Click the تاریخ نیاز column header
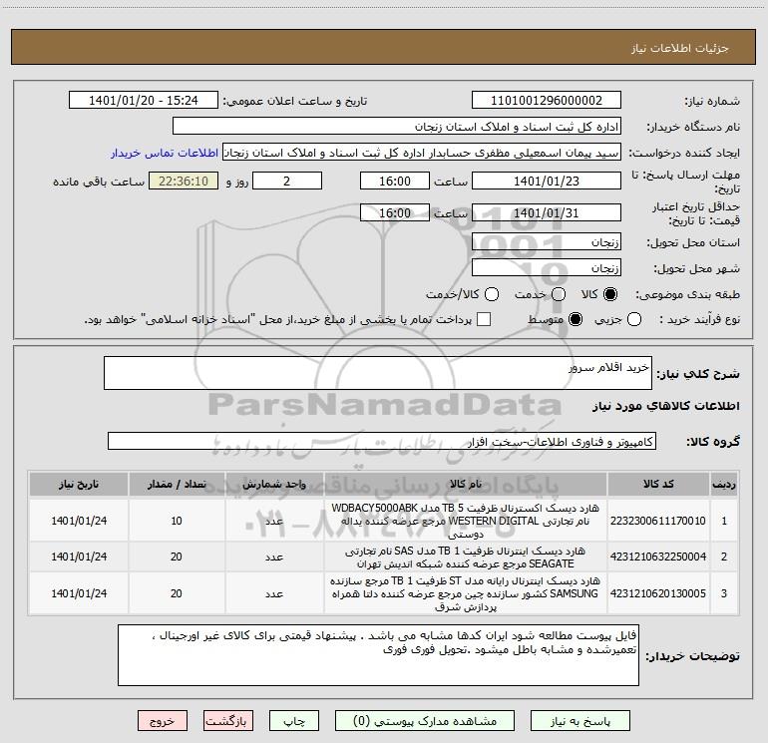Viewport: 768px width, 743px height. coord(79,485)
